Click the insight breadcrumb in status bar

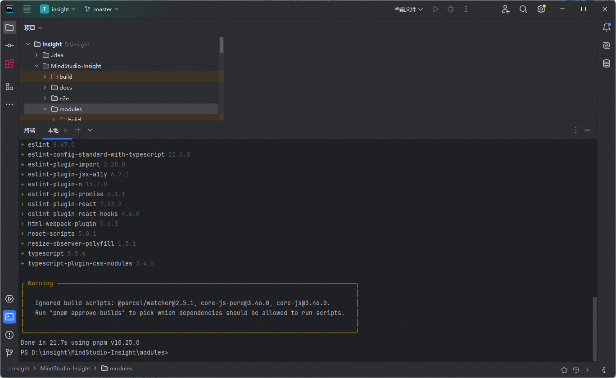click(x=18, y=368)
